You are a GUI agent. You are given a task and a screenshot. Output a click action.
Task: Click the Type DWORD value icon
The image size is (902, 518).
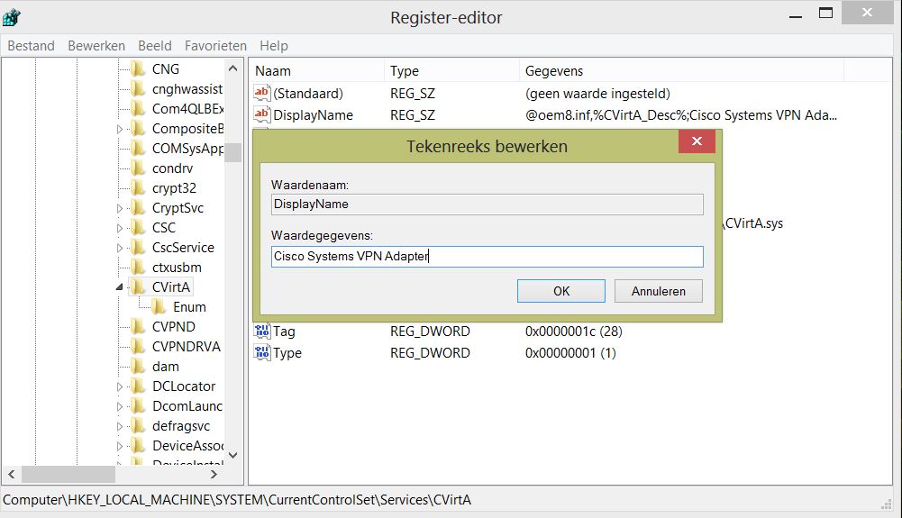pyautogui.click(x=262, y=353)
